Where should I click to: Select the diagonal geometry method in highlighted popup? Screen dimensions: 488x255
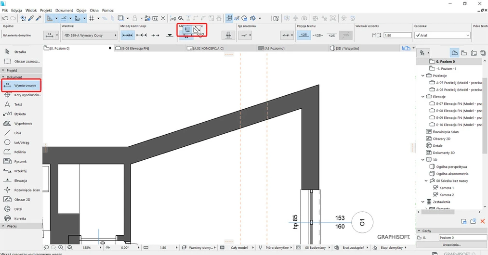pyautogui.click(x=197, y=30)
